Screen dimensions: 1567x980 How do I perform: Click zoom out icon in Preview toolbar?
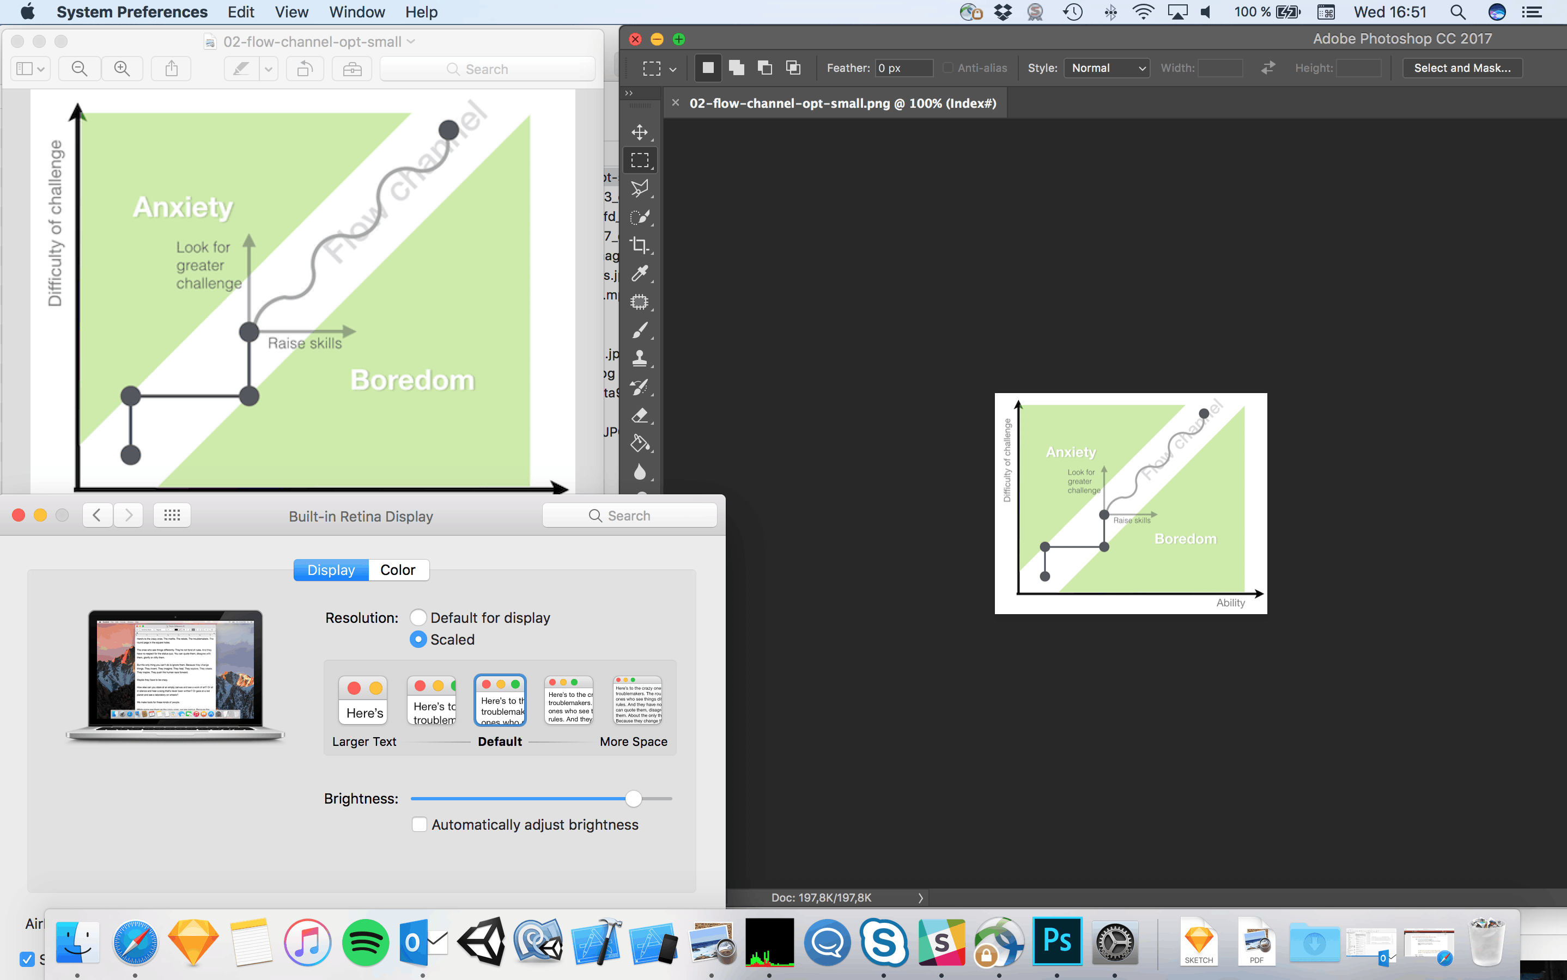point(80,69)
